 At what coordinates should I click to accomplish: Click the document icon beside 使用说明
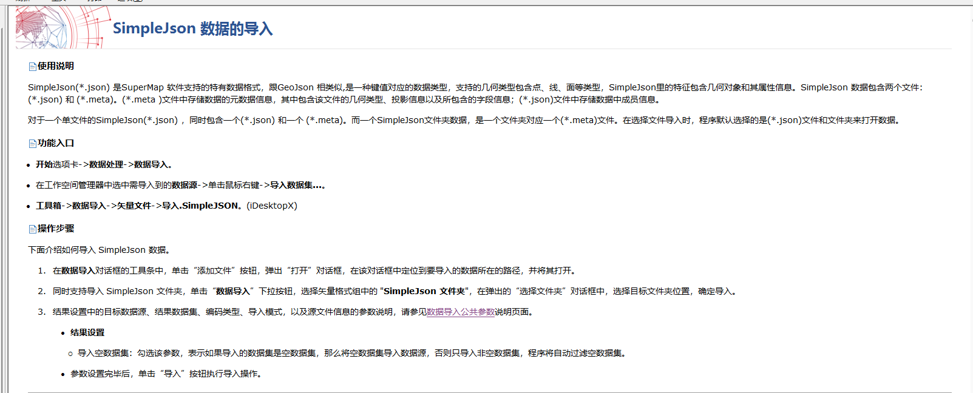point(33,67)
